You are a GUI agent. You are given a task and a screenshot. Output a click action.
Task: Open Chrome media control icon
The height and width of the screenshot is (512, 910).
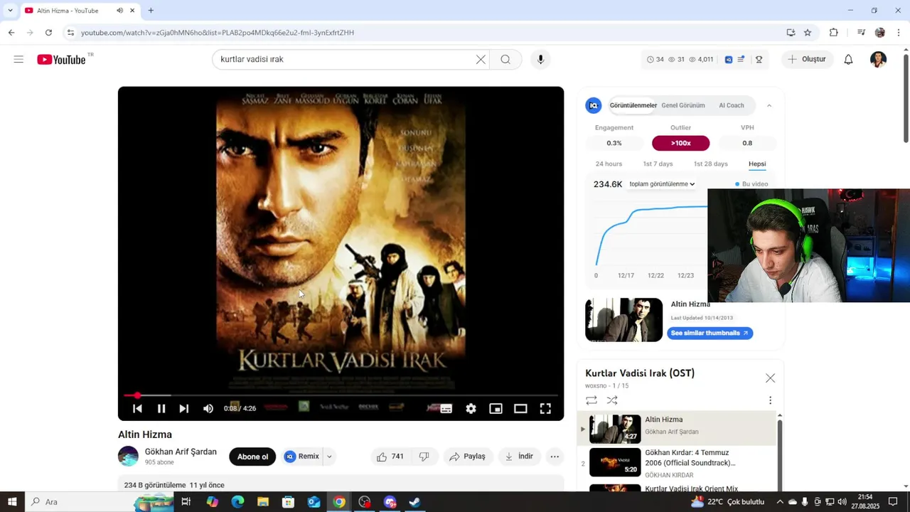point(861,33)
